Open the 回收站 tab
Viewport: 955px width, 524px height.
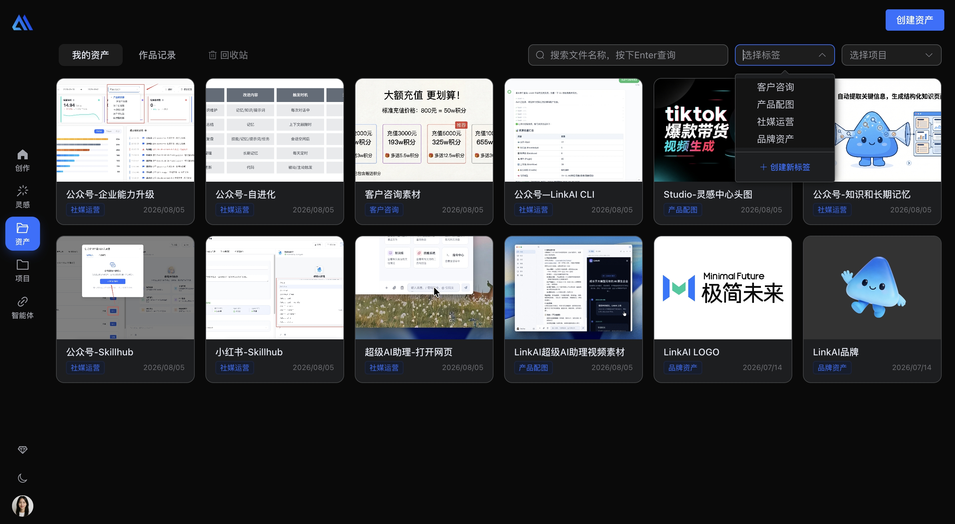[x=228, y=55]
